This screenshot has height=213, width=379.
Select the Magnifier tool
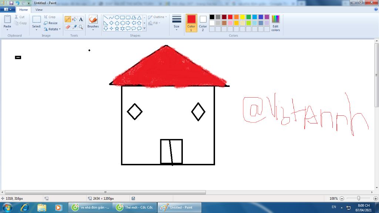coord(81,27)
